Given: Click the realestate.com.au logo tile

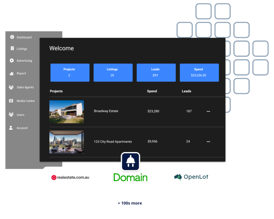Looking at the screenshot, I should pyautogui.click(x=70, y=177).
